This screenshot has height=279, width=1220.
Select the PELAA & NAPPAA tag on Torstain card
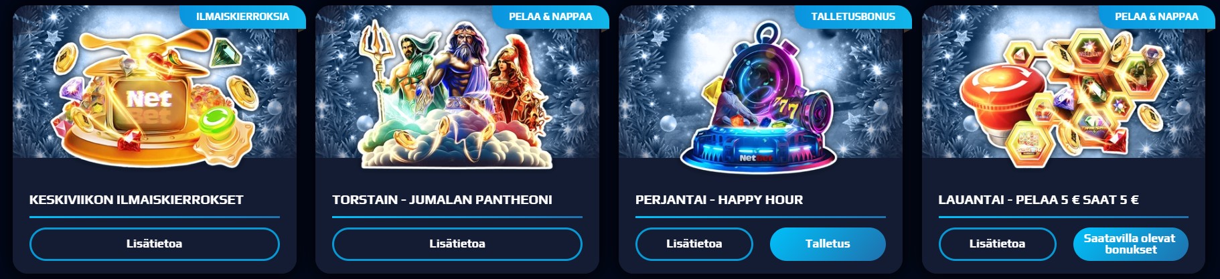coord(550,17)
